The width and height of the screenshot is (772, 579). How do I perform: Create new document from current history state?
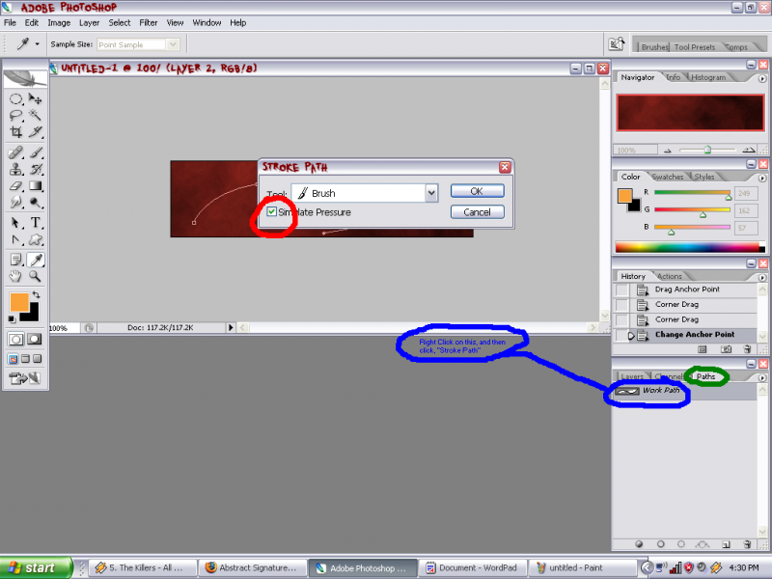click(703, 349)
